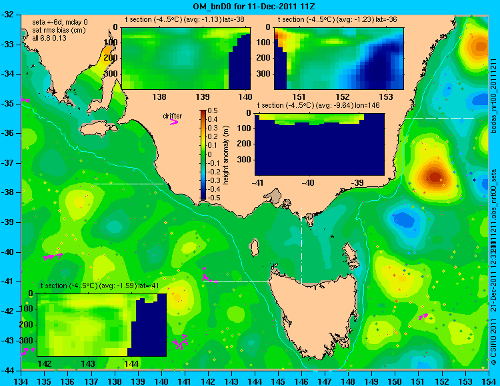Click the "bodas_nrt00_20111211" vertical label
Image resolution: width=500 pixels, height=386 pixels.
tap(493, 96)
